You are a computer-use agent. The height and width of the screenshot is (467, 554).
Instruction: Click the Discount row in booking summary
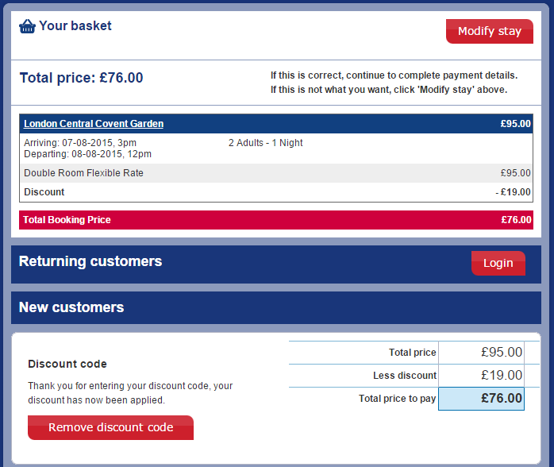276,192
